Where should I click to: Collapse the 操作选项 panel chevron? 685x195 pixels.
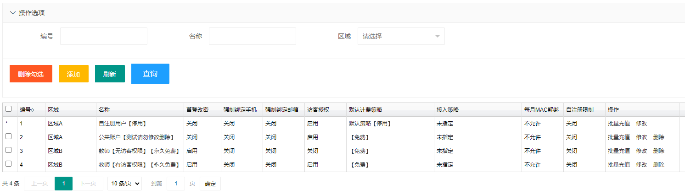13,13
